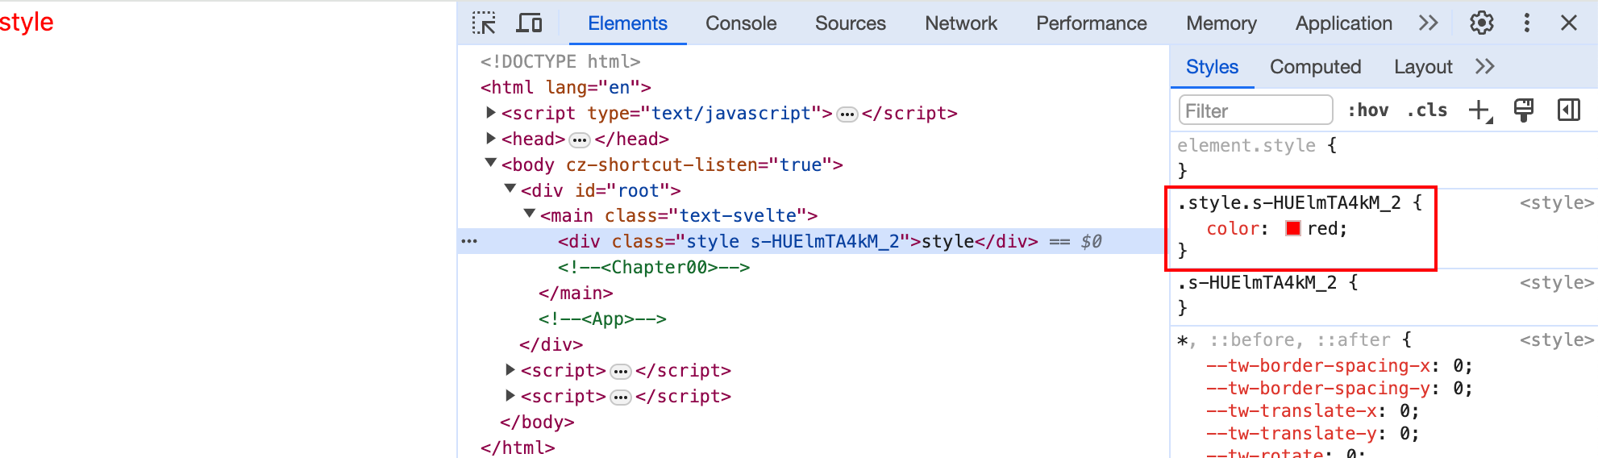
Task: Close the DevTools panel
Action: pyautogui.click(x=1569, y=23)
